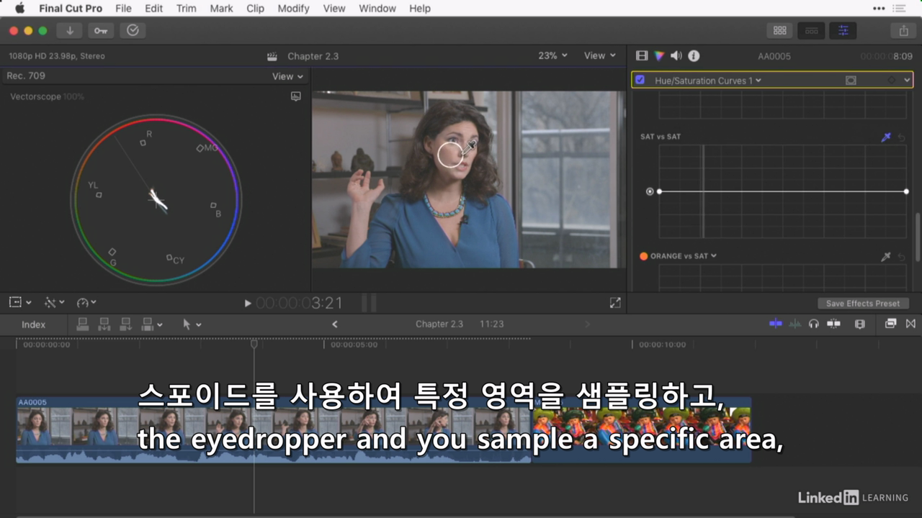Image resolution: width=922 pixels, height=518 pixels.
Task: Click the Overwrite edit icon with dropdown
Action: 151,324
